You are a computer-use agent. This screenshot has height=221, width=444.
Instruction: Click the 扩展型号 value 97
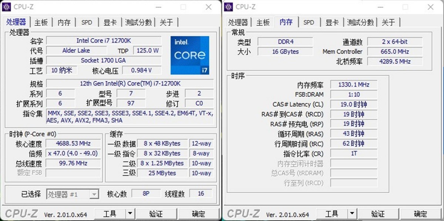pyautogui.click(x=131, y=103)
